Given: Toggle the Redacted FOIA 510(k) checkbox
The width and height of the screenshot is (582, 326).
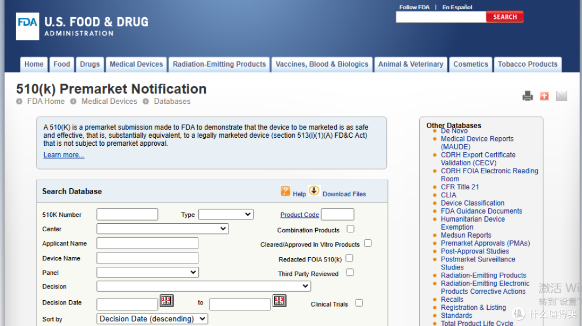Looking at the screenshot, I should point(349,258).
